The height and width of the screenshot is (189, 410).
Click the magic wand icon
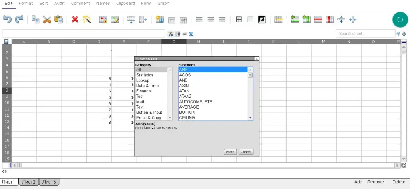point(87,19)
